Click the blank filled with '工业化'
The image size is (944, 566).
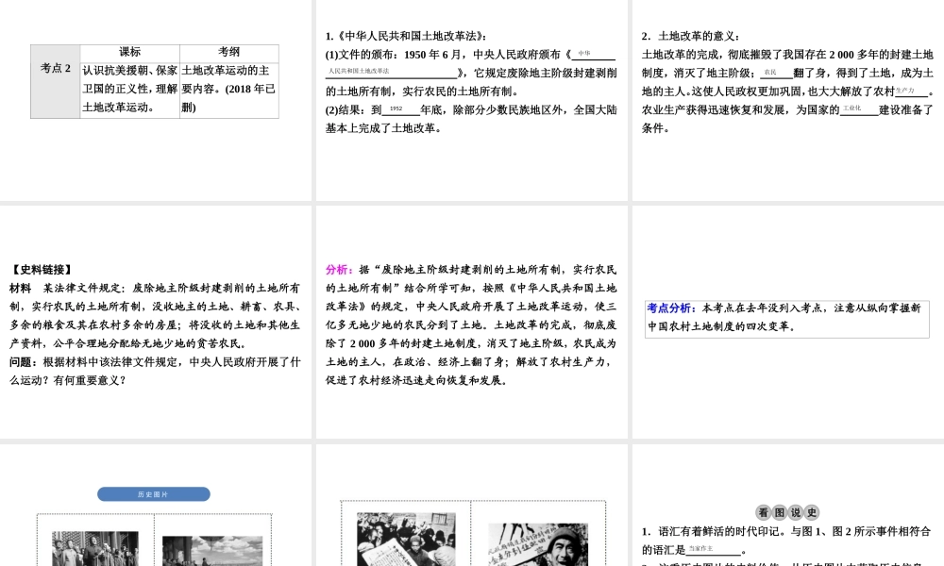859,109
